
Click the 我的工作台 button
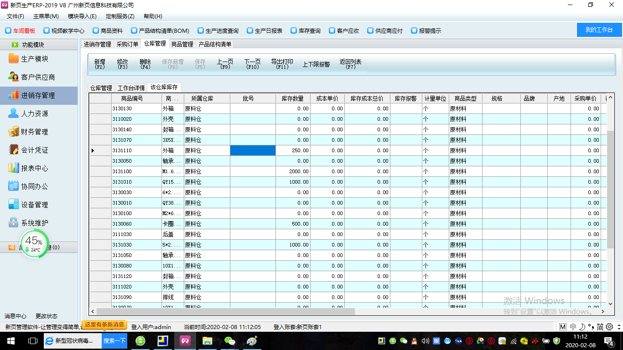click(599, 30)
